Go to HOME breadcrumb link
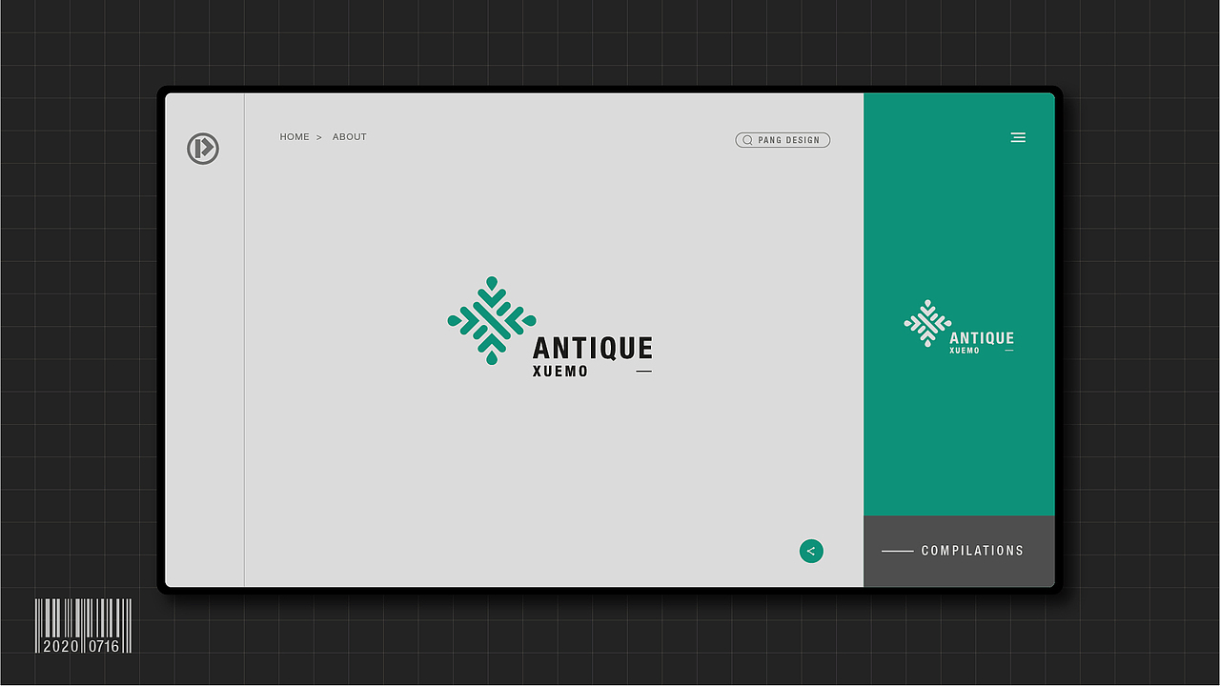Viewport: 1220px width, 686px height. pyautogui.click(x=295, y=137)
